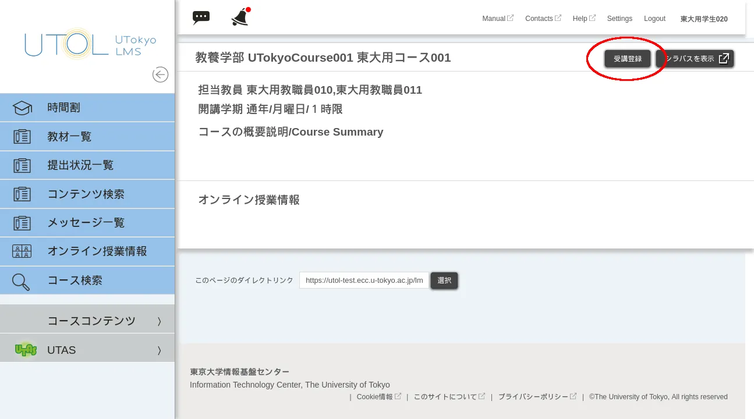Screen dimensions: 754x419
Task: Click the シラバスを表示 button
Action: tap(695, 59)
